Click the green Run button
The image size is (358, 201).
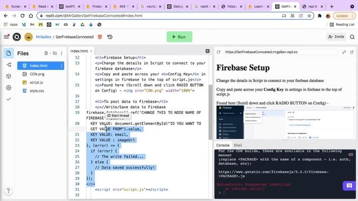pos(180,37)
